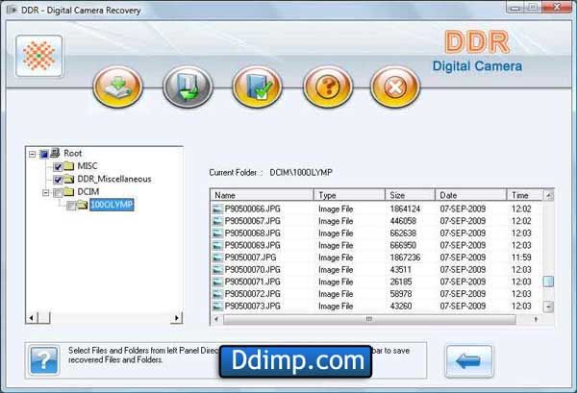Select DDR_Miscellaneous tree label
This screenshot has width=577, height=393.
tap(114, 179)
